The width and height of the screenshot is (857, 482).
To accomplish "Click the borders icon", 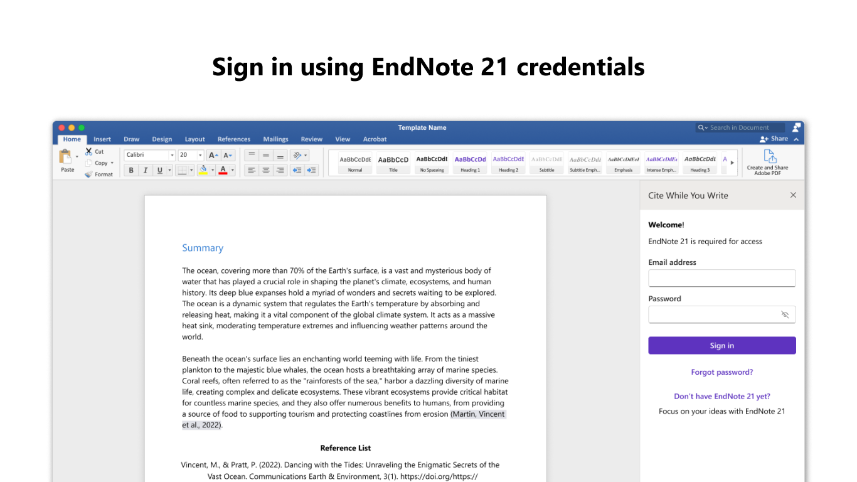I will point(183,170).
